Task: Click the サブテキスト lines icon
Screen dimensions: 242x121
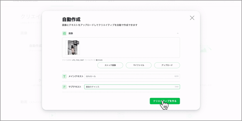Action: click(64, 87)
